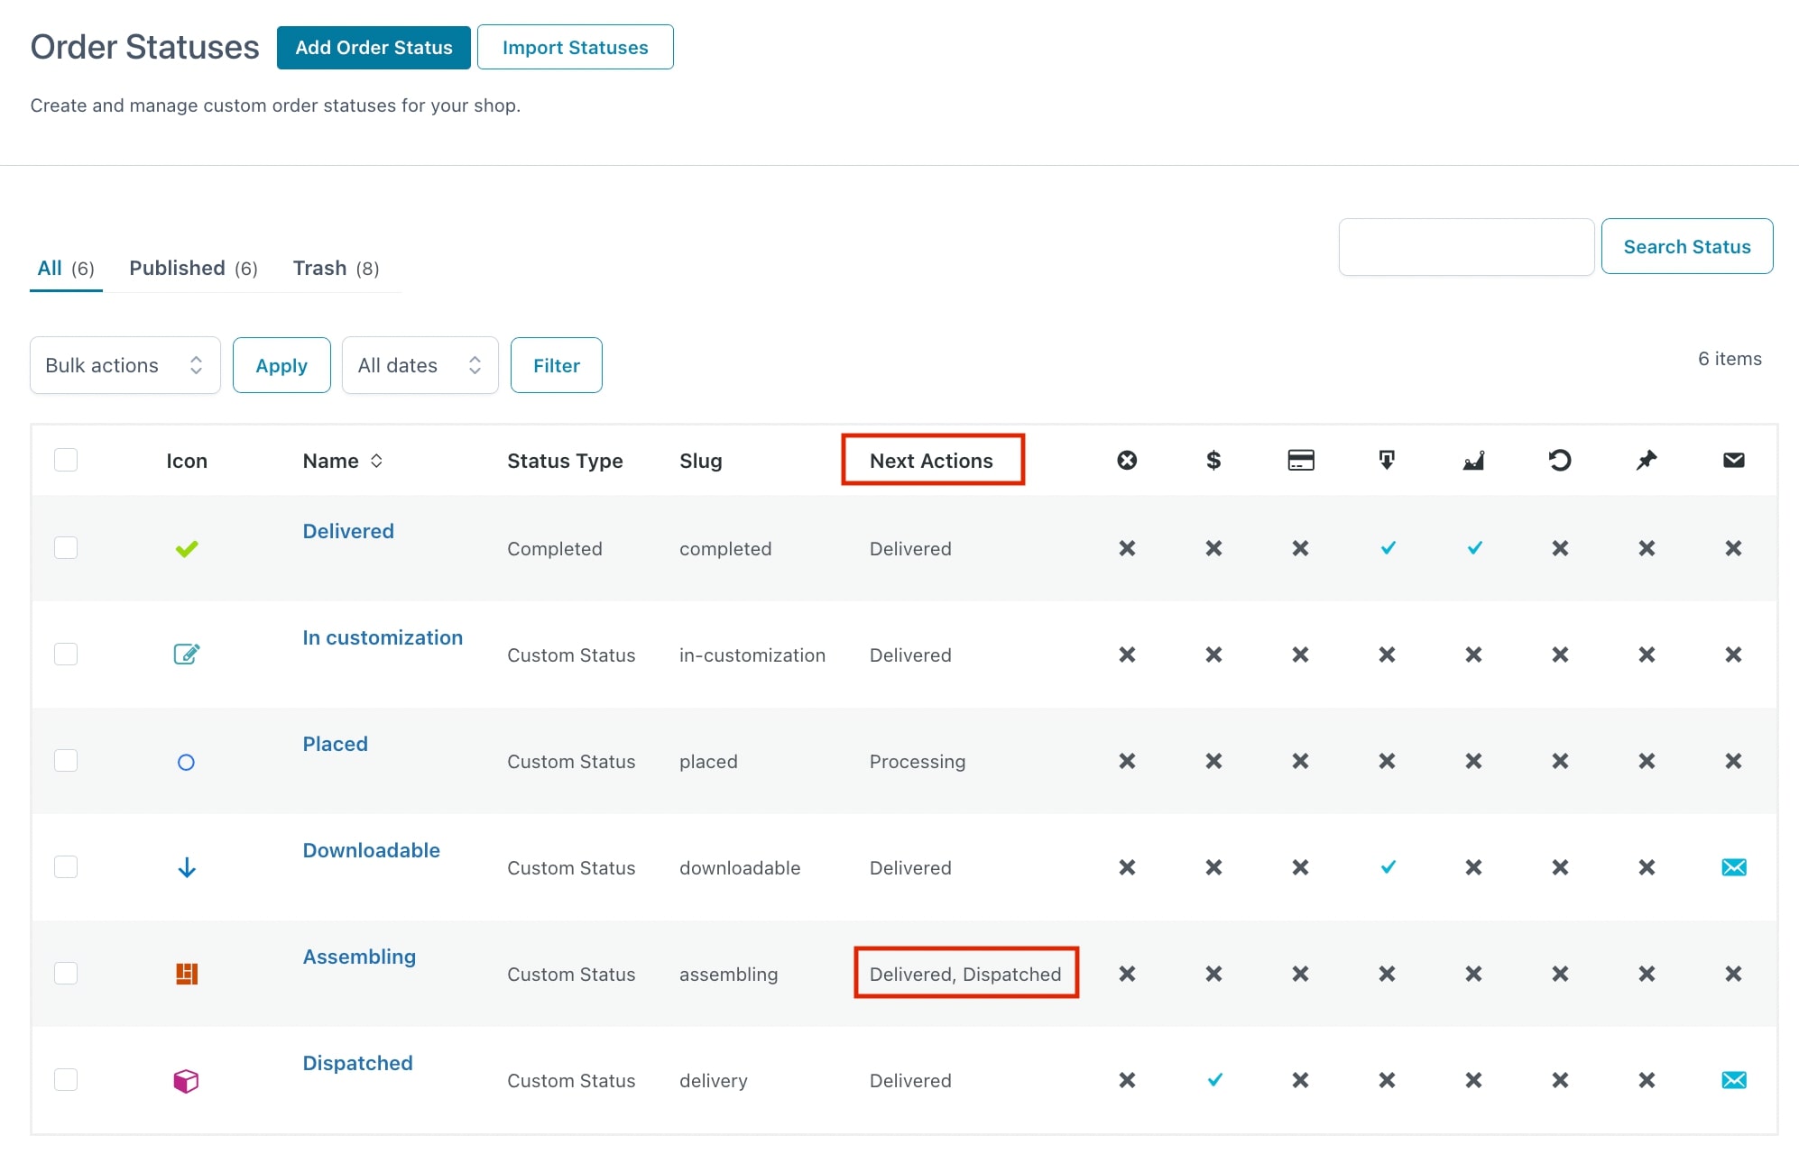Sort the table by Name column
This screenshot has height=1163, width=1799.
point(343,461)
